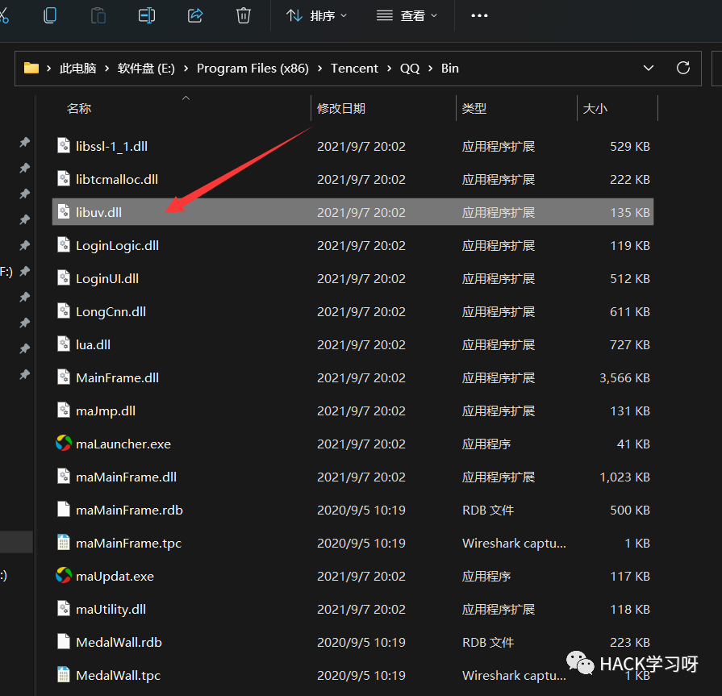Image resolution: width=722 pixels, height=696 pixels.
Task: Click the Paste icon in toolbar
Action: pos(98,15)
